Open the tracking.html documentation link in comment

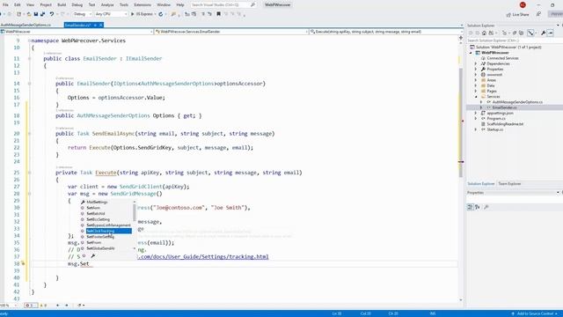click(203, 256)
